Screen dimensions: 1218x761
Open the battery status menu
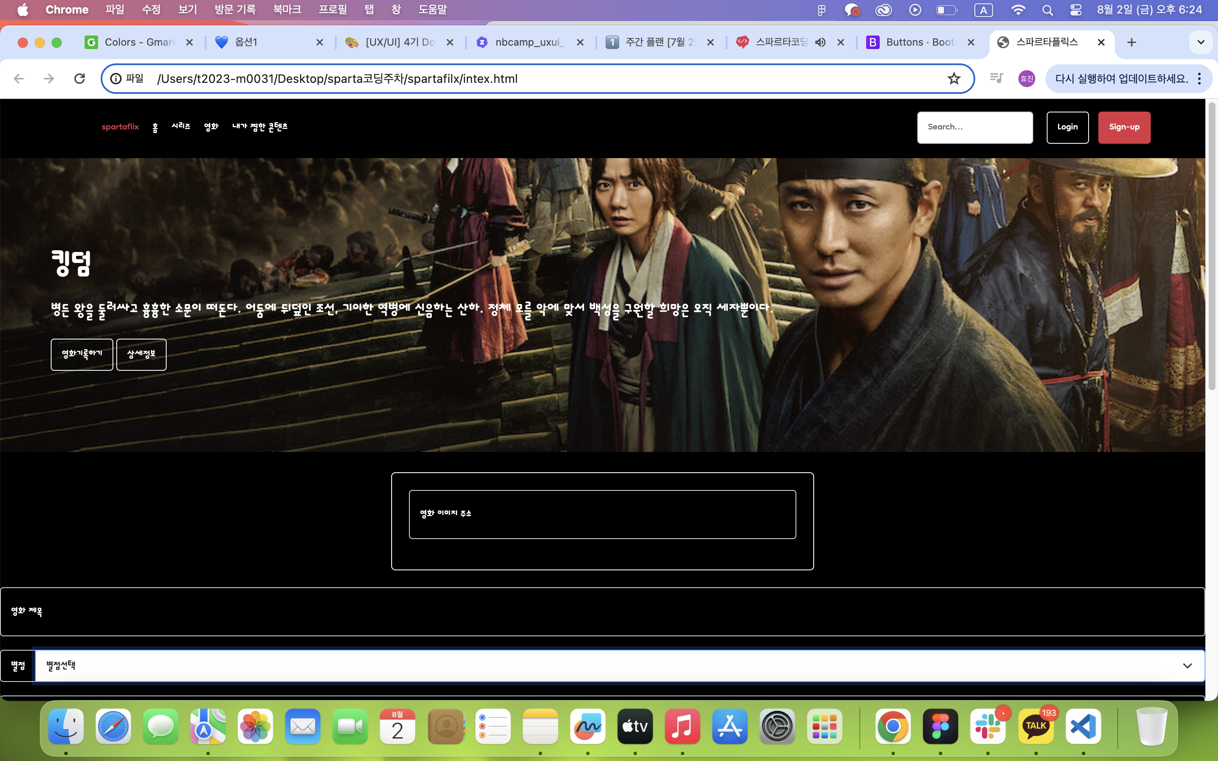(x=946, y=10)
